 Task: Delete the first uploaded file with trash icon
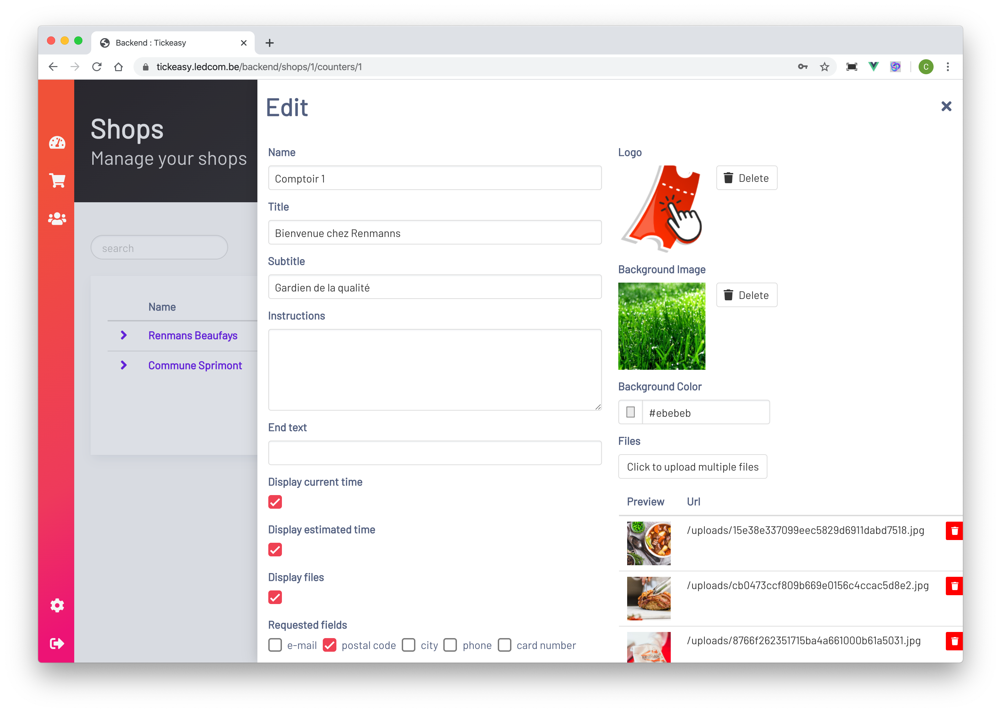pos(954,531)
